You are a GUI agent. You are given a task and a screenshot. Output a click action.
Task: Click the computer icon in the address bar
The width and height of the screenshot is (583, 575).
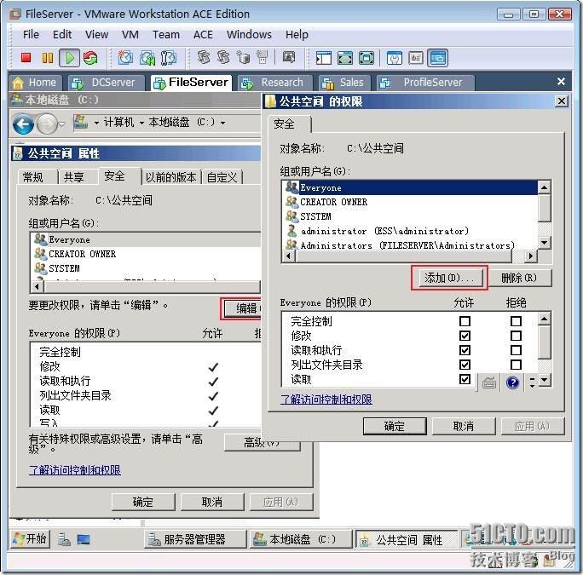[81, 122]
